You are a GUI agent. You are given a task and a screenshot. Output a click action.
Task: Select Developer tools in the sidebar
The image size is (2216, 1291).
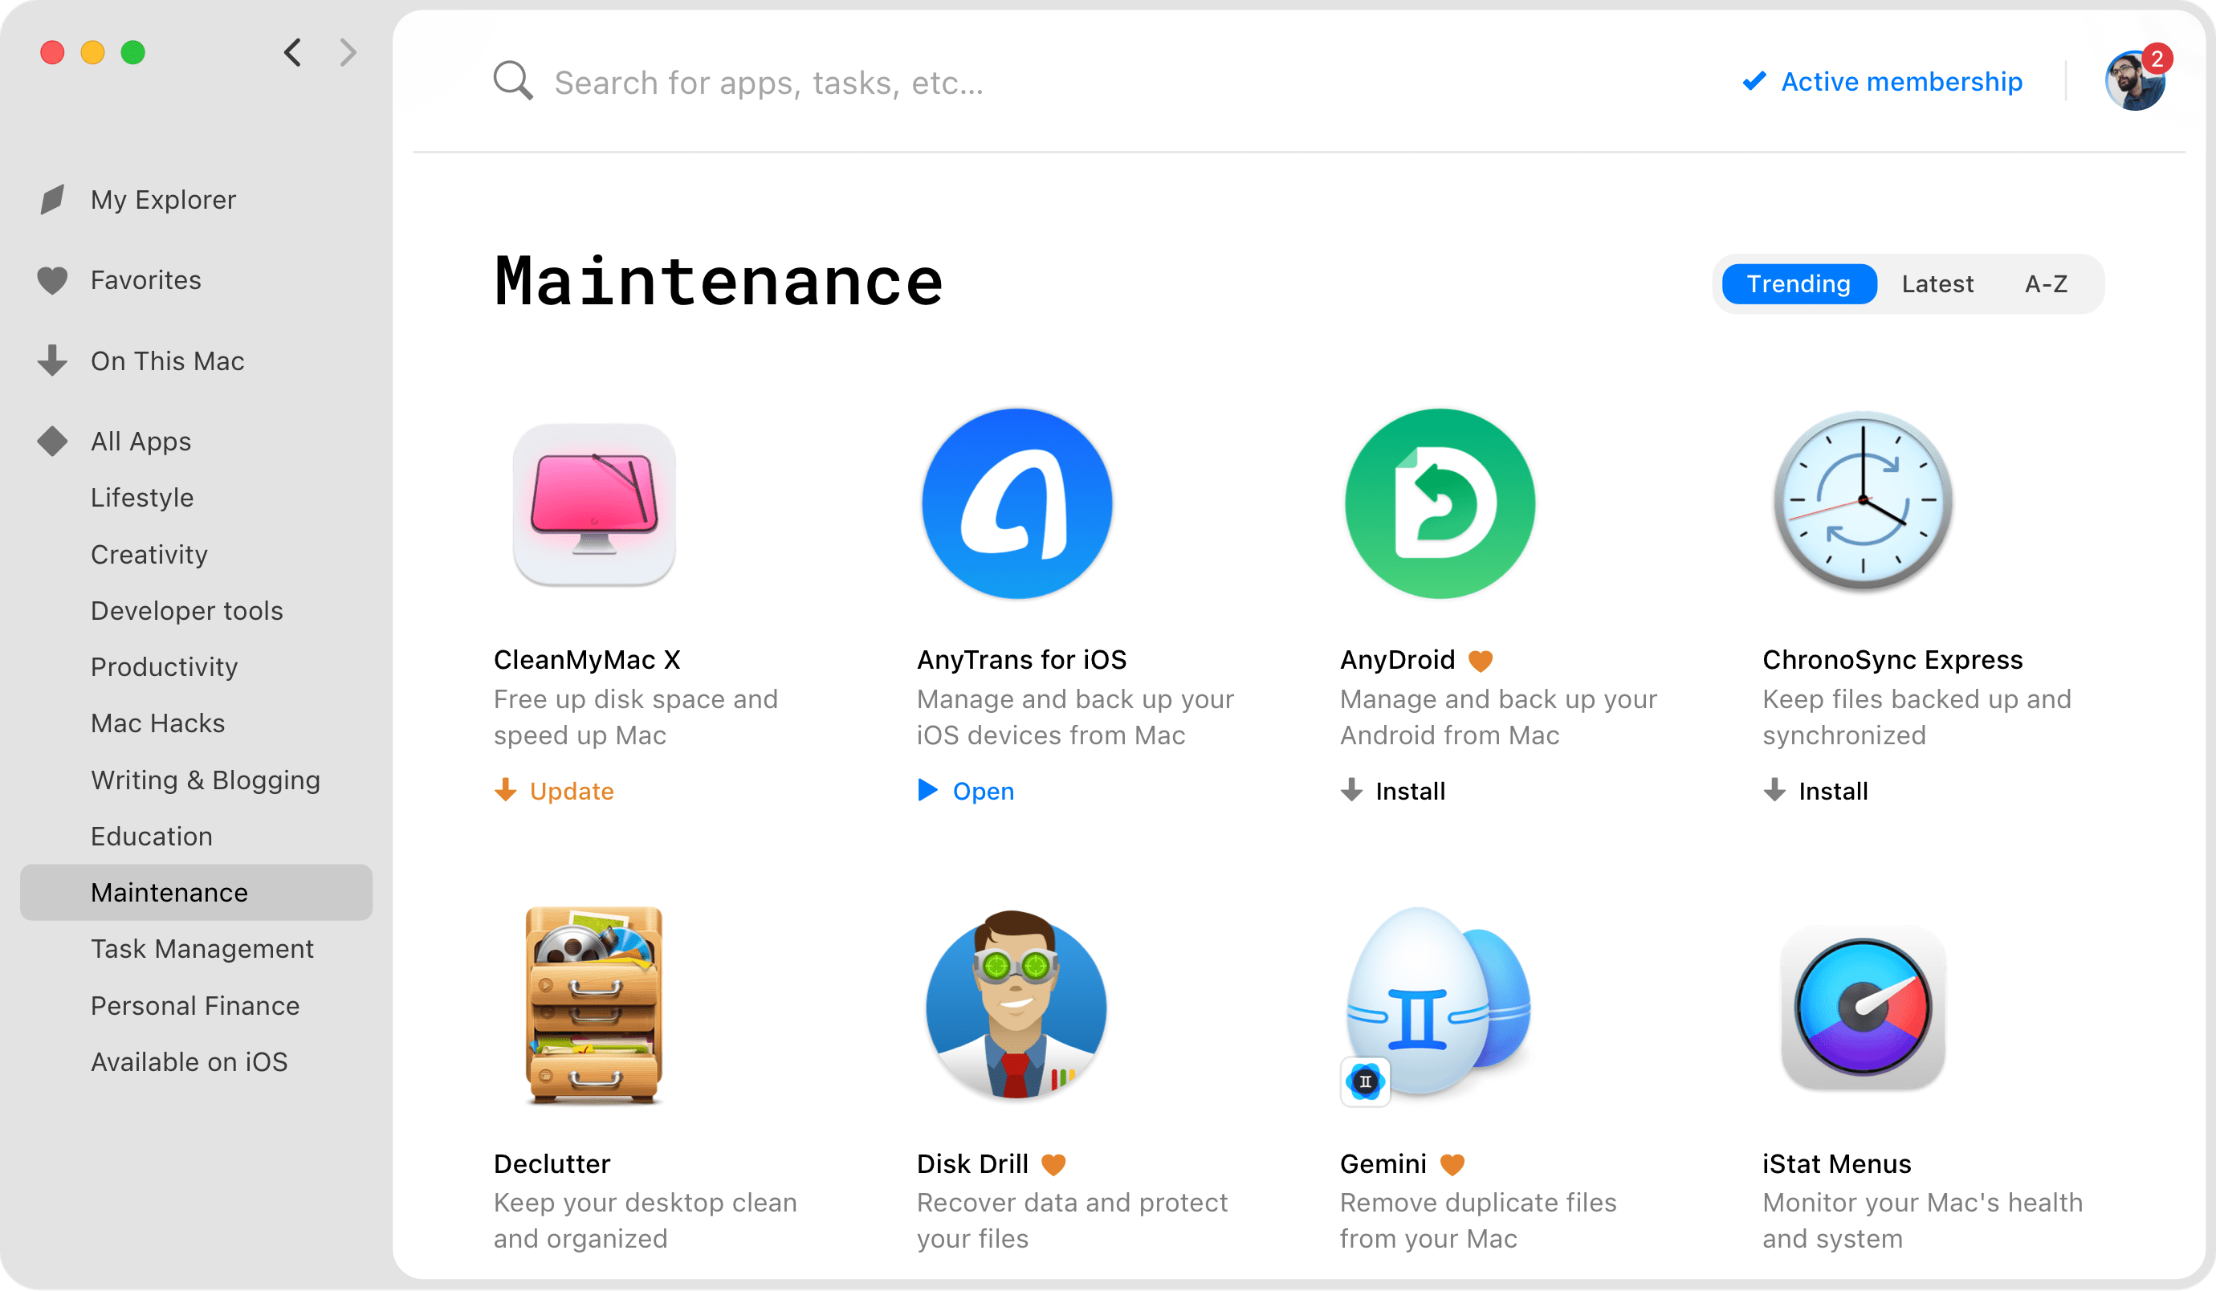click(186, 610)
